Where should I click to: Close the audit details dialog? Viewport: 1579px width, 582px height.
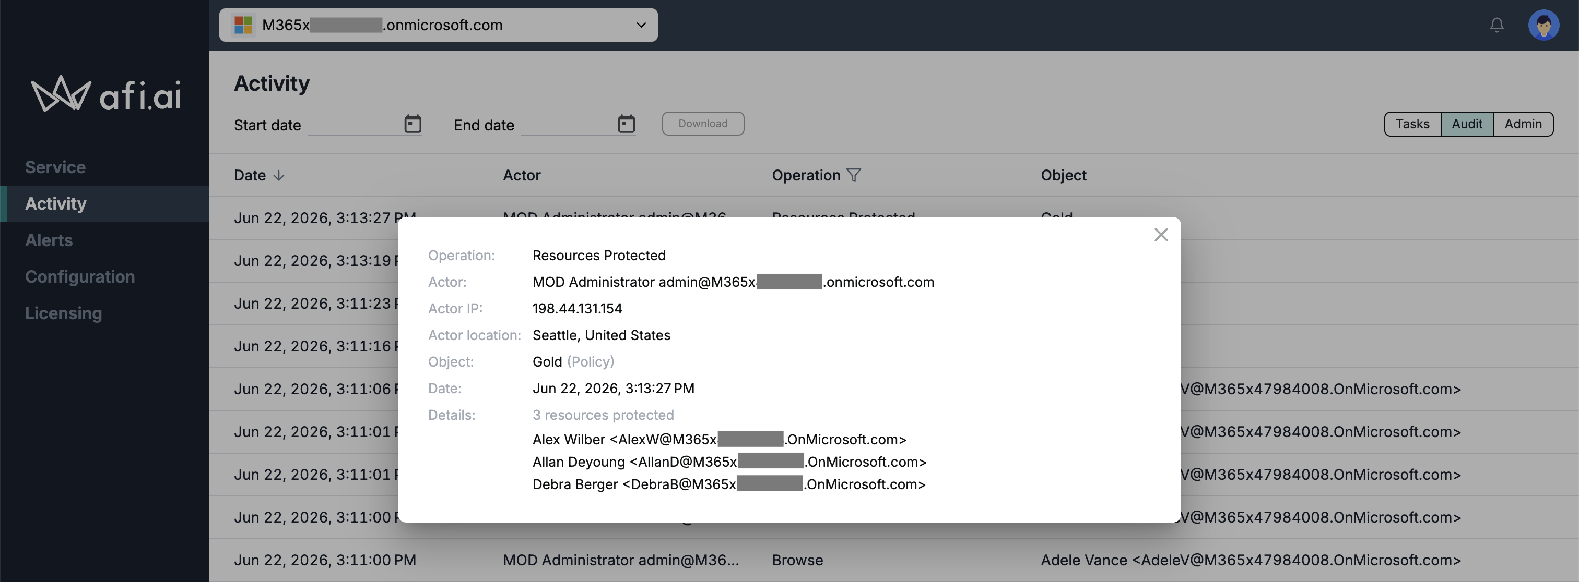[x=1160, y=234]
